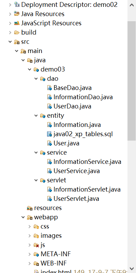The width and height of the screenshot is (136, 273).
Task: Collapse the webapp folder
Action: coord(23,217)
